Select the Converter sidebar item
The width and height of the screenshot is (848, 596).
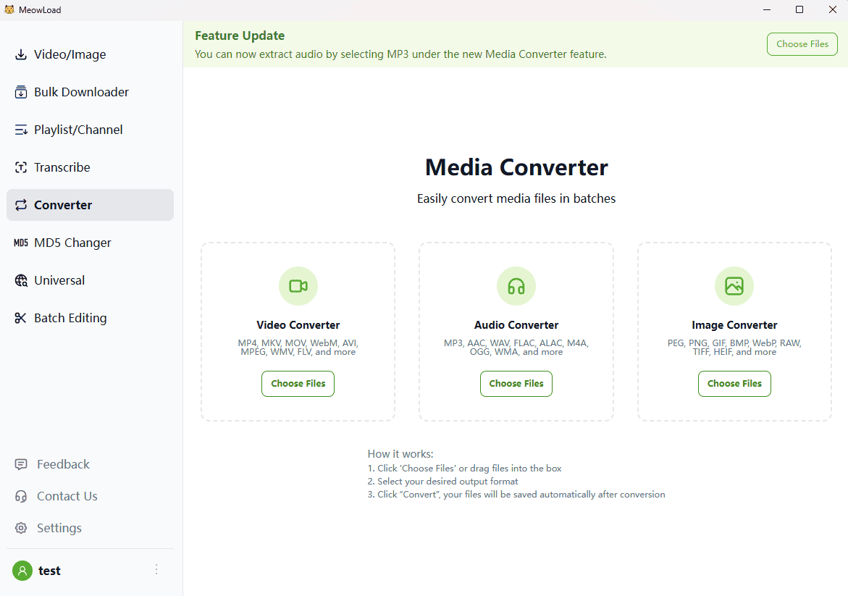pos(63,205)
